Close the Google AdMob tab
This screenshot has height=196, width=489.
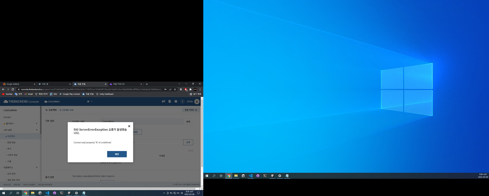(x=34, y=84)
